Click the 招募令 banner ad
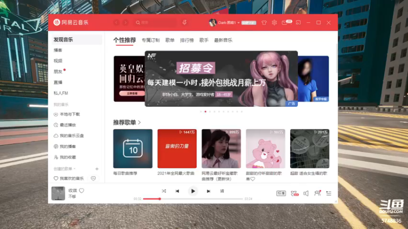The height and width of the screenshot is (229, 408). (x=221, y=79)
